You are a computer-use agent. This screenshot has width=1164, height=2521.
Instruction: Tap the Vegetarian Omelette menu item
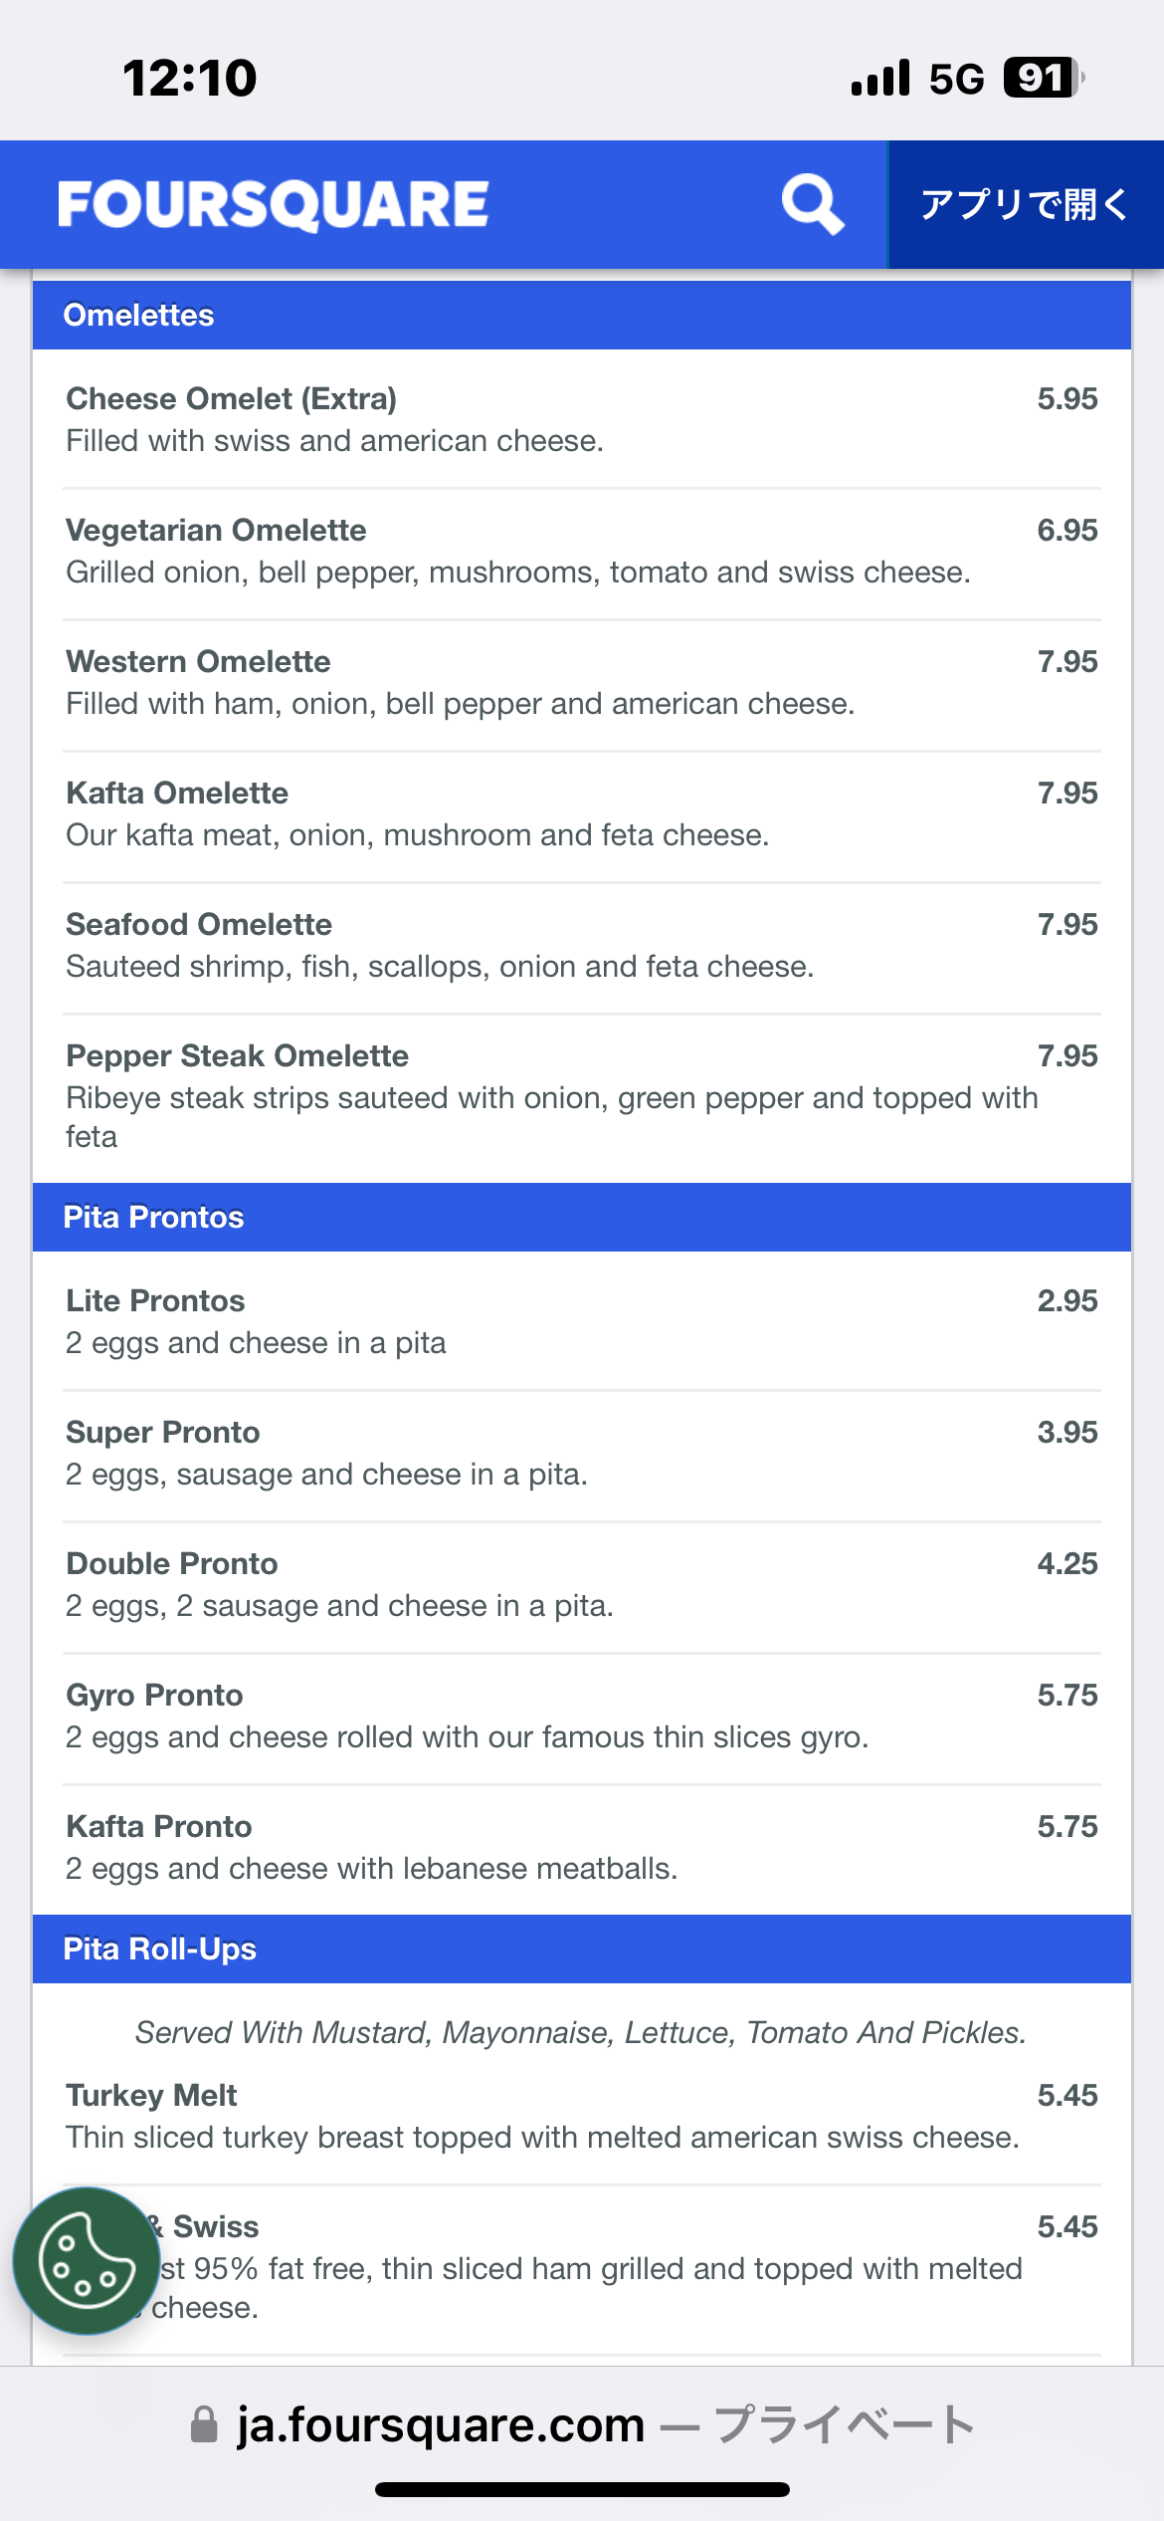pyautogui.click(x=216, y=531)
